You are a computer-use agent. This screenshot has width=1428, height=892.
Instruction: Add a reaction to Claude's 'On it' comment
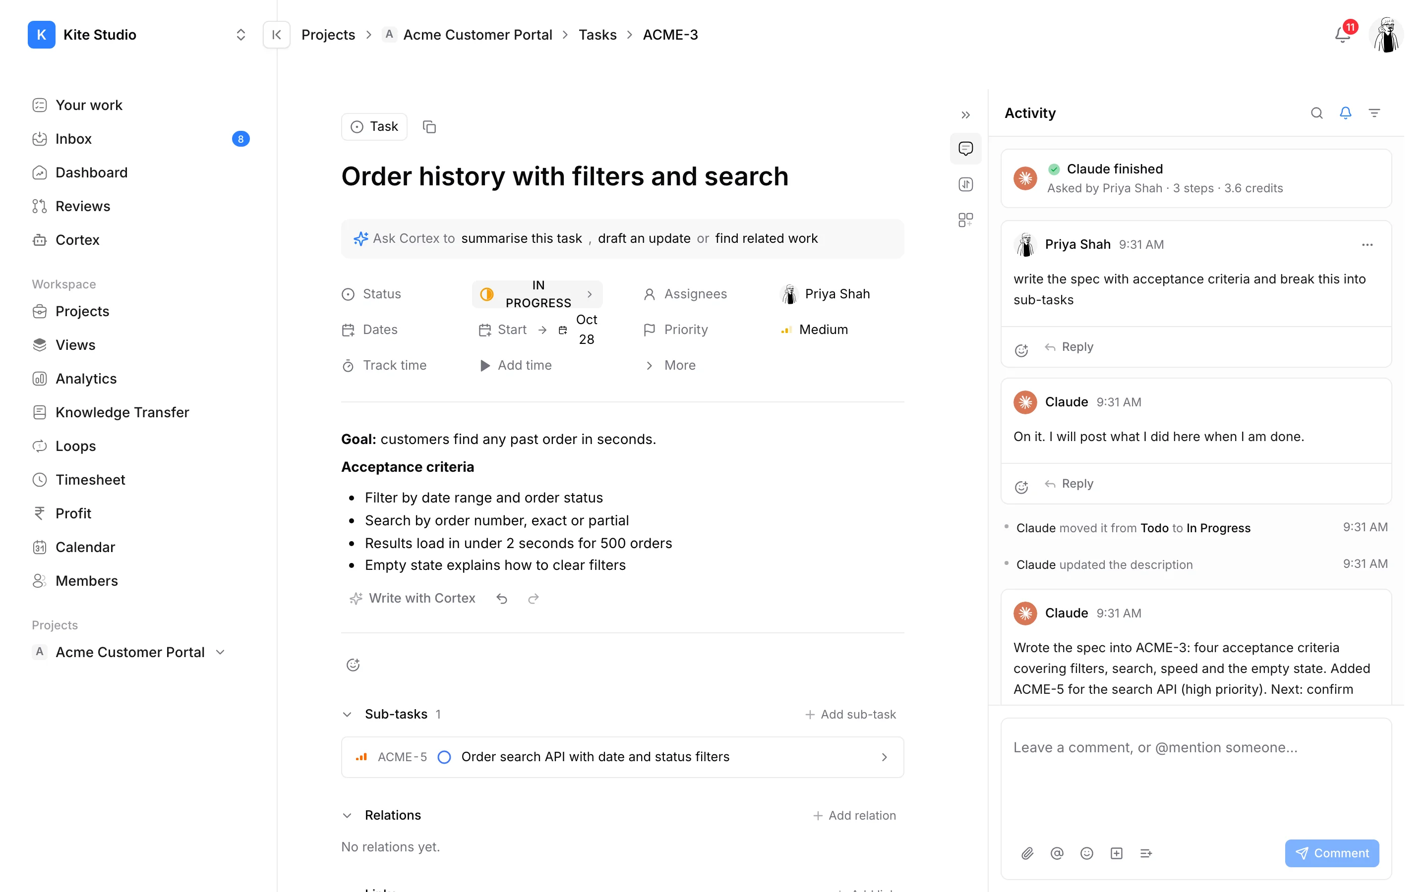tap(1021, 486)
